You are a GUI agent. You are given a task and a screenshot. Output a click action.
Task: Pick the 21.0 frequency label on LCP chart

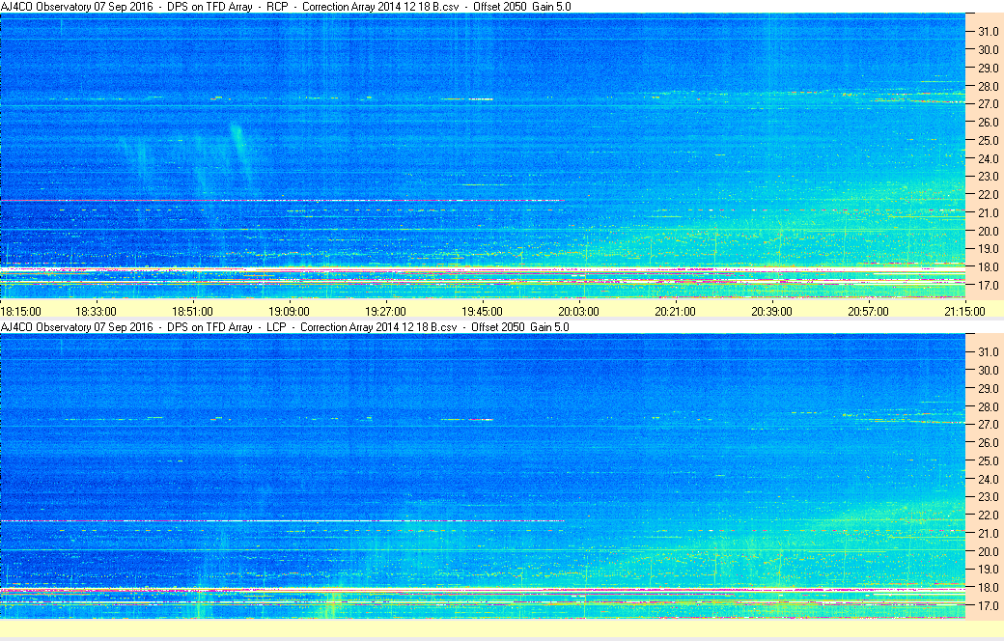click(988, 534)
